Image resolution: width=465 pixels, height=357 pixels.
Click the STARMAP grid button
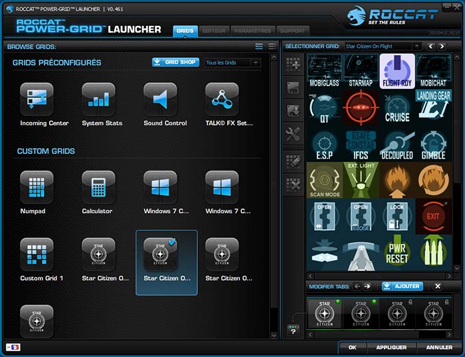click(361, 71)
